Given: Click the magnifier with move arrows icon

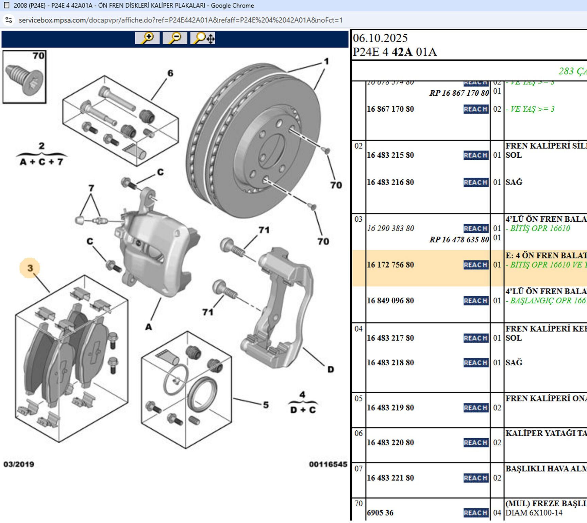Looking at the screenshot, I should click(203, 38).
